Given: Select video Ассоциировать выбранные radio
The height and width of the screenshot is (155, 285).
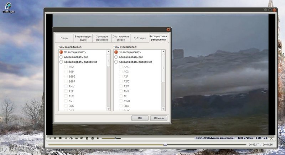Looking at the screenshot, I should point(61,62).
